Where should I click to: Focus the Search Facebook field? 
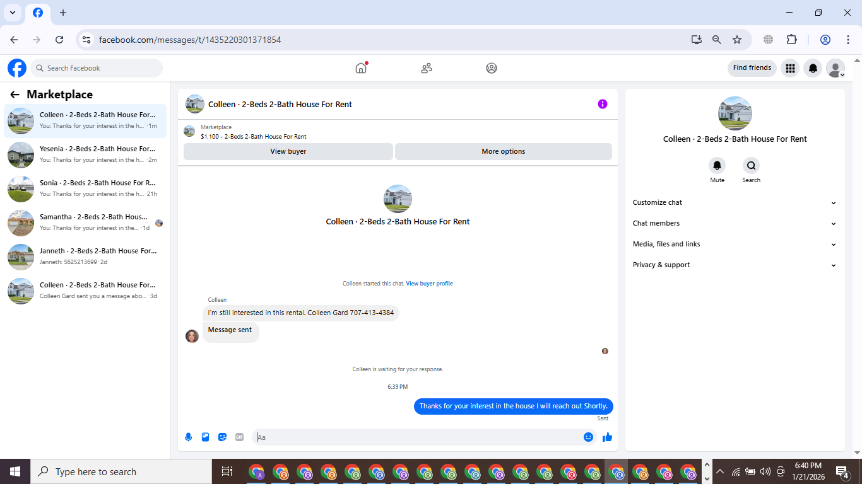click(x=97, y=68)
